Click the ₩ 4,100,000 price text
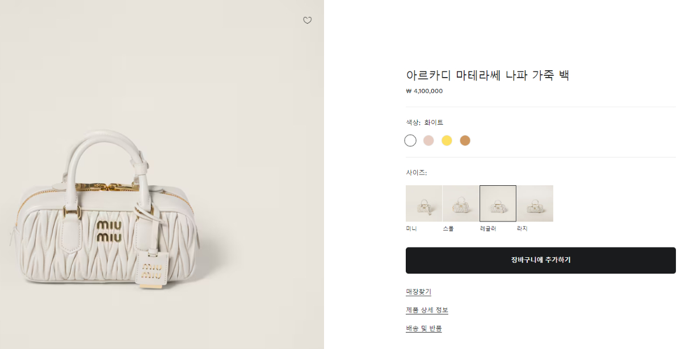This screenshot has width=681, height=349. tap(424, 91)
